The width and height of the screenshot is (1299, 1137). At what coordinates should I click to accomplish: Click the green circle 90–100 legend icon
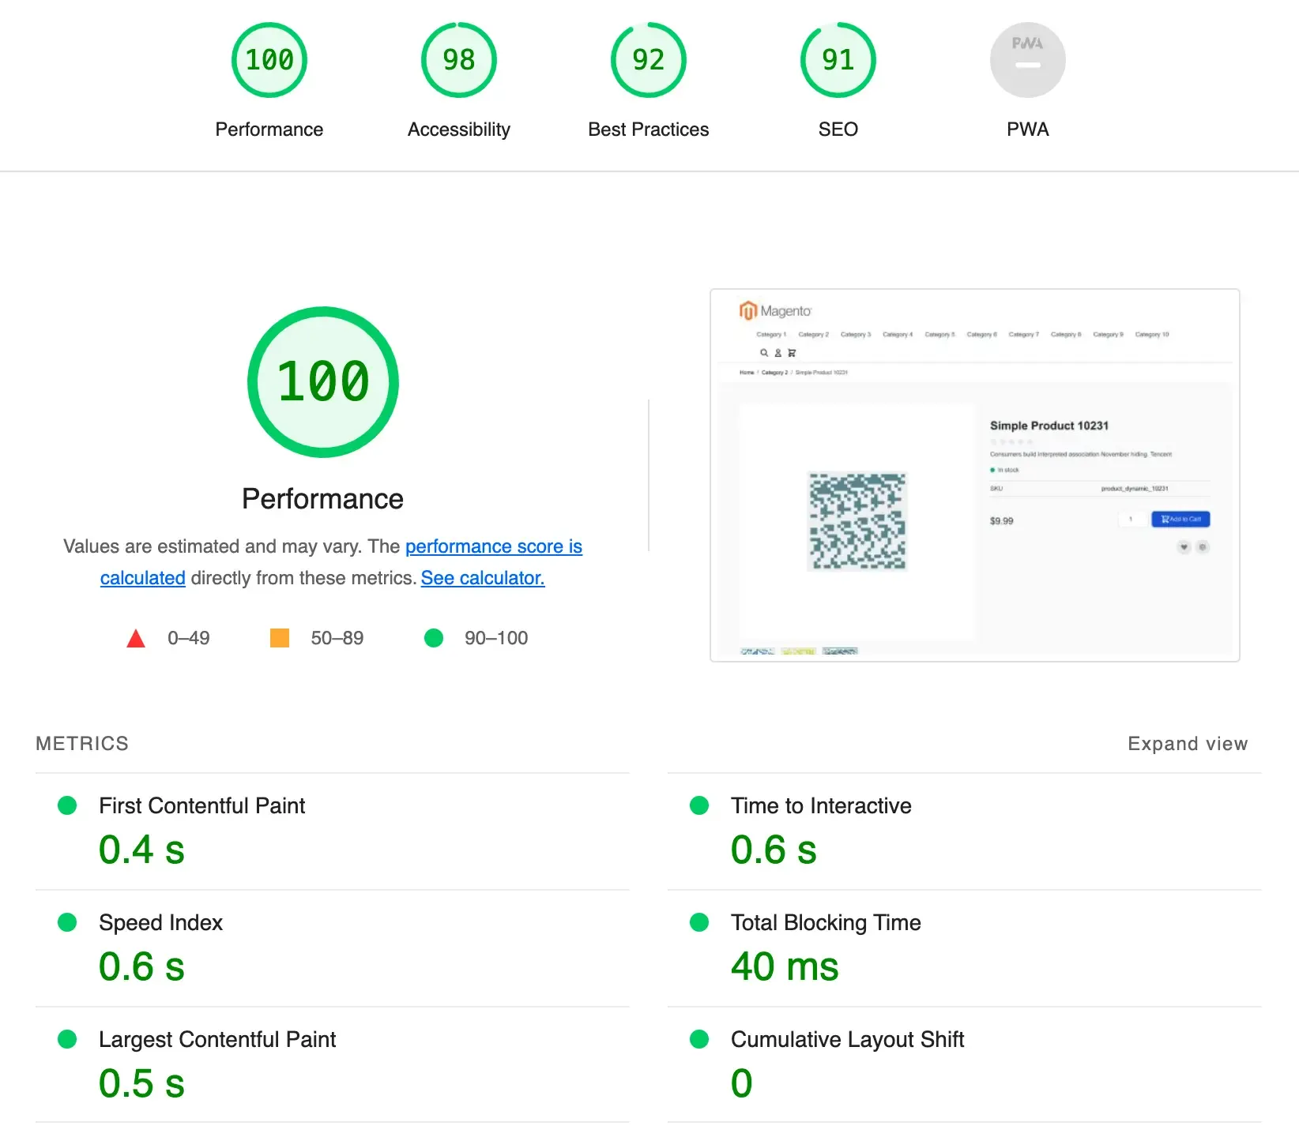434,638
